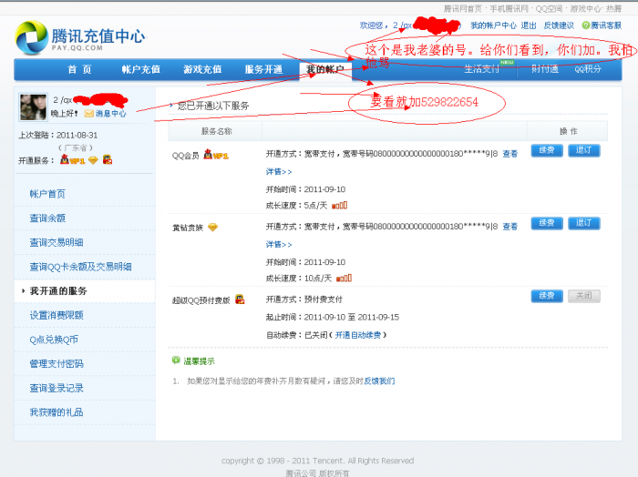The width and height of the screenshot is (638, 477).
Task: Click 手机腾讯网 in top bar
Action: 509,8
